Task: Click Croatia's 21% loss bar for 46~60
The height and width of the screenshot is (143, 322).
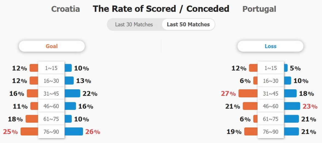Action: tap(250, 106)
